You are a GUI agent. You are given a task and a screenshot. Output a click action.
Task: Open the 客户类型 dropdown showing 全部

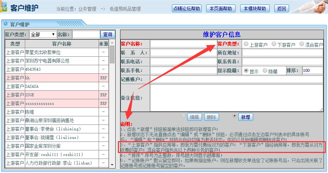(x=43, y=34)
